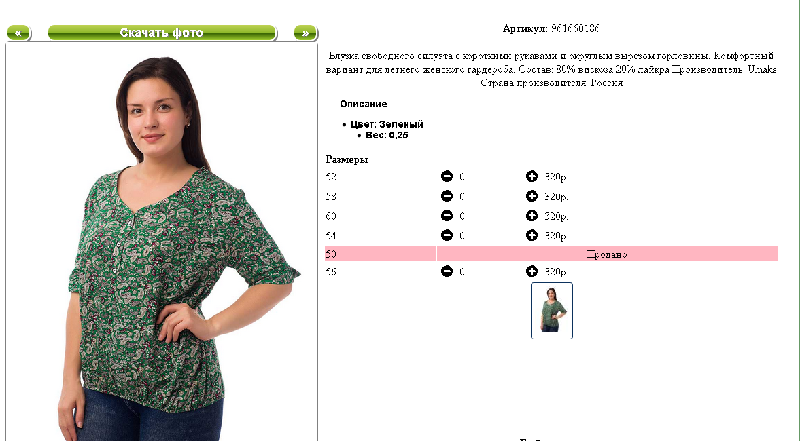Click the Размеры heading

tap(347, 159)
